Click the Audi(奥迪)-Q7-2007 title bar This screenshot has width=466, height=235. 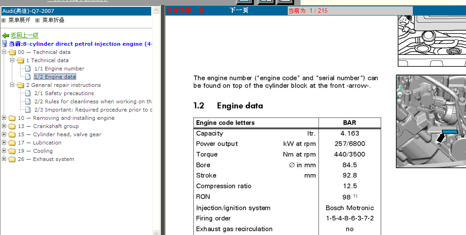[77, 11]
